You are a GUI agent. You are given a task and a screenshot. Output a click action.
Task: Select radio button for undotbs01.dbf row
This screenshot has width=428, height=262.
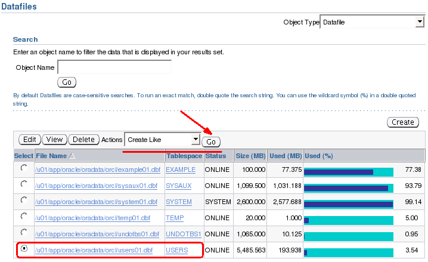[x=24, y=232]
